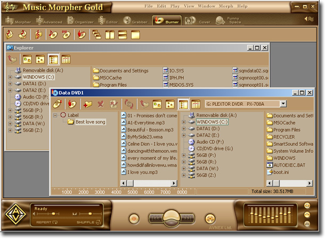Expand WINDOWS (C:) in the Data DVD1 tree

[184, 122]
